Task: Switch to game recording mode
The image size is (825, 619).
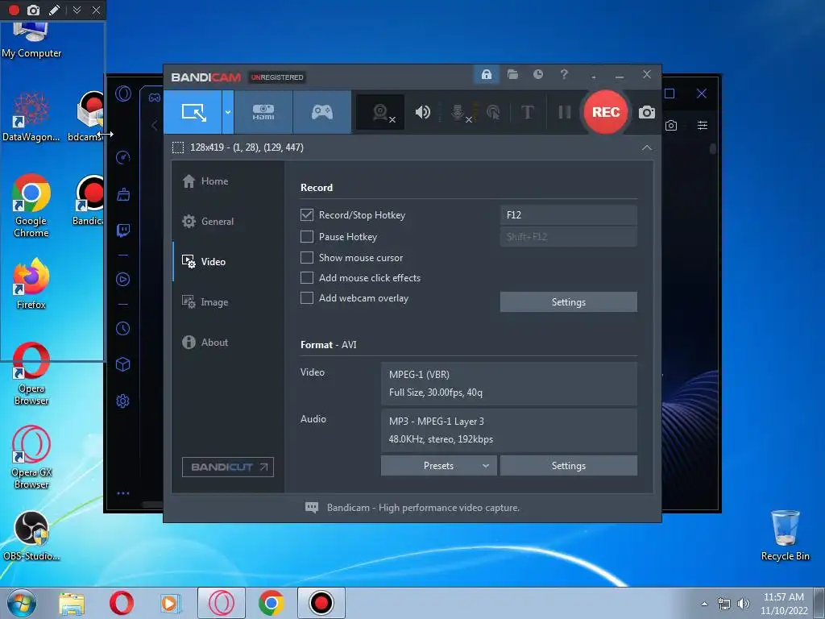Action: [x=322, y=112]
